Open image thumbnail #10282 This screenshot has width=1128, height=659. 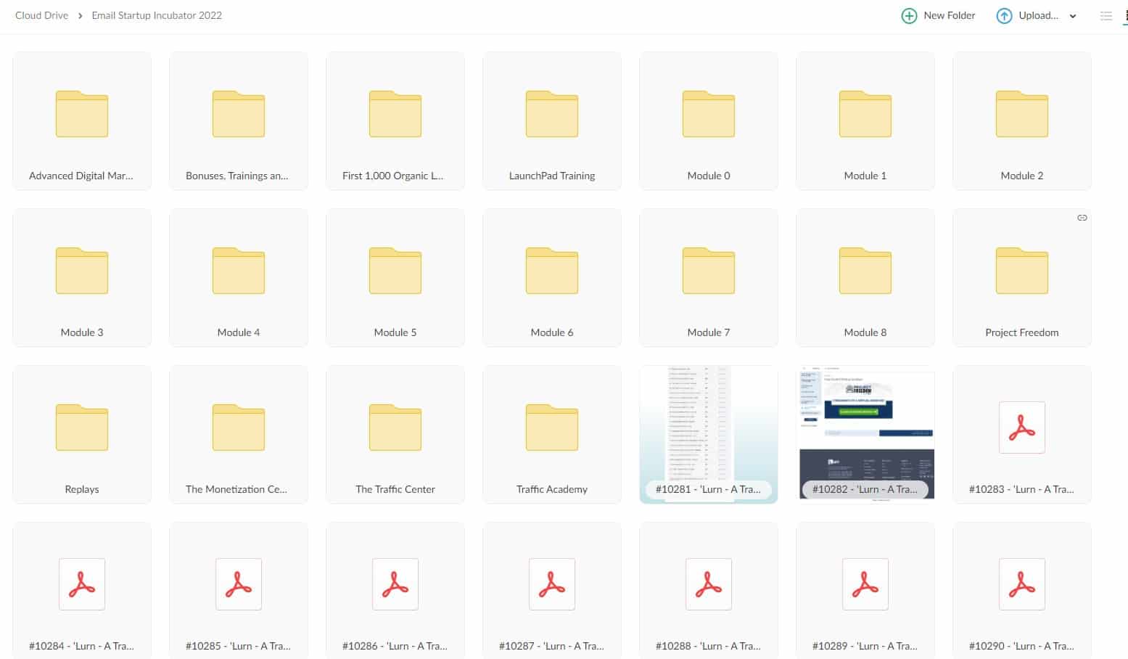tap(865, 428)
